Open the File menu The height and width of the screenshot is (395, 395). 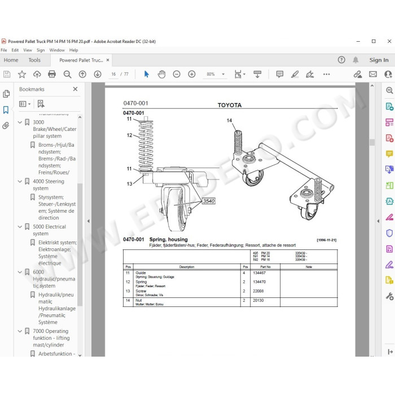tap(4, 50)
